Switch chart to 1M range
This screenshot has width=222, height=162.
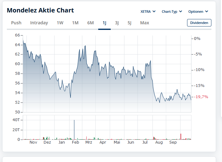click(x=75, y=23)
